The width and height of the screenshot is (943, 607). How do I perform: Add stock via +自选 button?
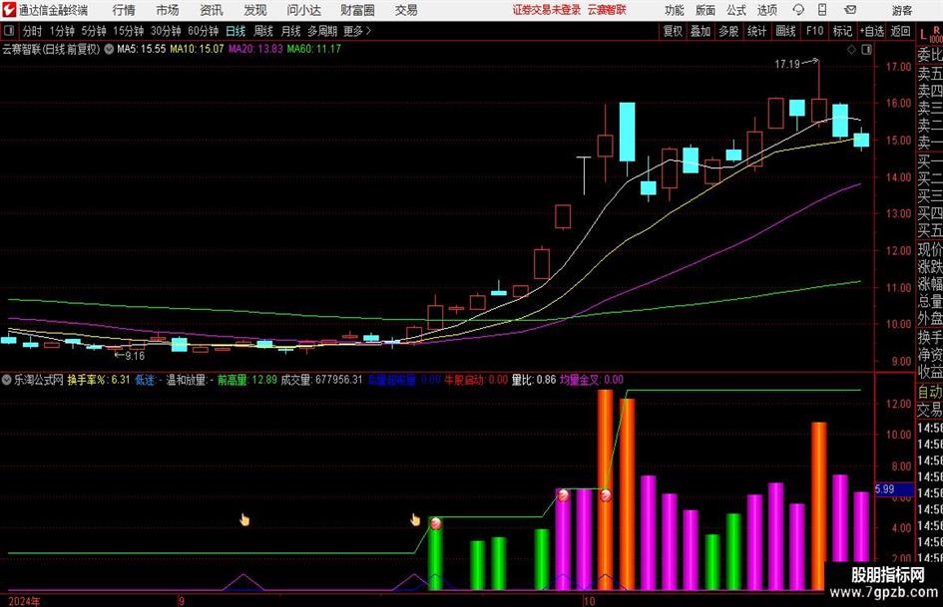point(872,31)
